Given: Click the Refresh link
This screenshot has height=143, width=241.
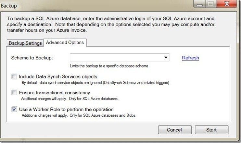Looking at the screenshot, I should pos(190,58).
